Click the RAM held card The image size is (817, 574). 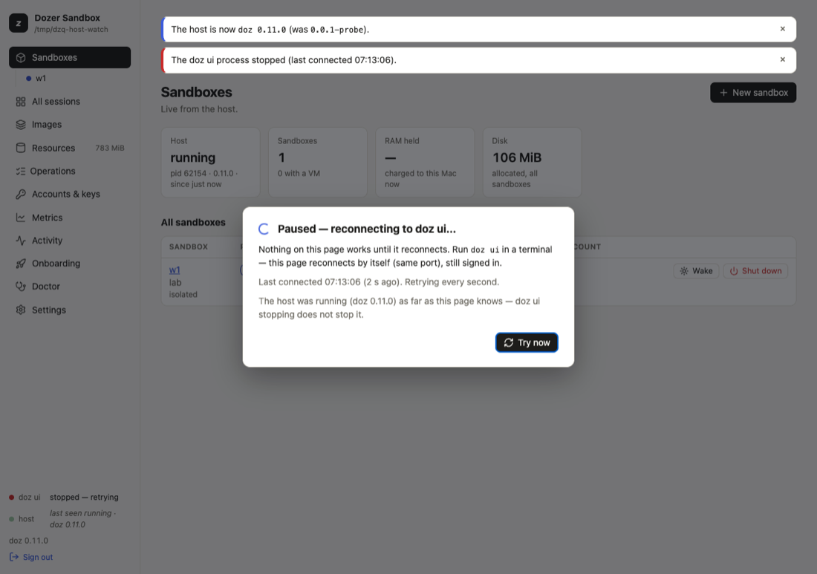point(425,163)
